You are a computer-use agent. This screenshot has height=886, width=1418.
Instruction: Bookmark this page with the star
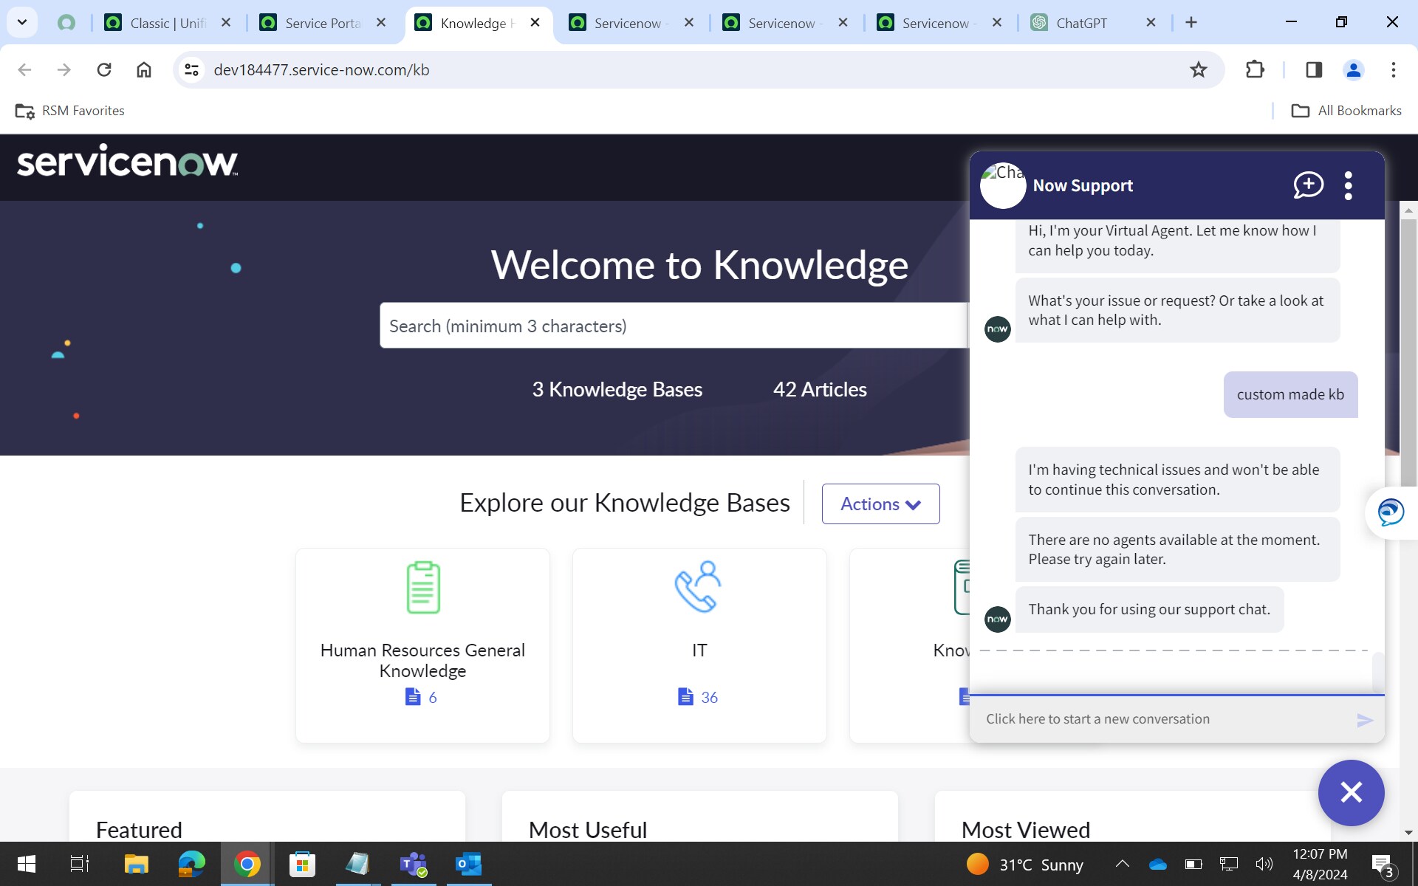pyautogui.click(x=1198, y=69)
